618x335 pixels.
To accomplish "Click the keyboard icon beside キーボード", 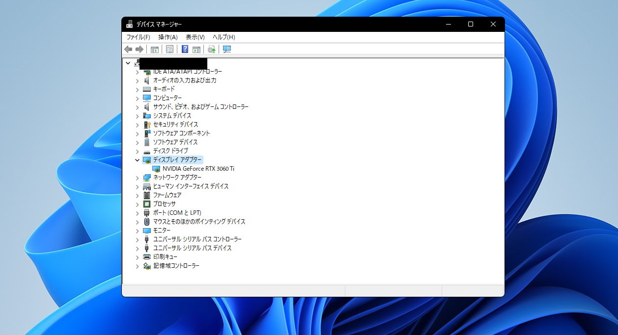I will (x=147, y=89).
